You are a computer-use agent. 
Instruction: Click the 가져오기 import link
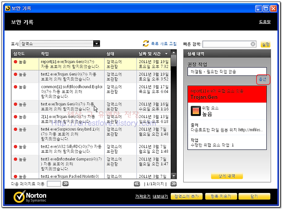click(143, 196)
